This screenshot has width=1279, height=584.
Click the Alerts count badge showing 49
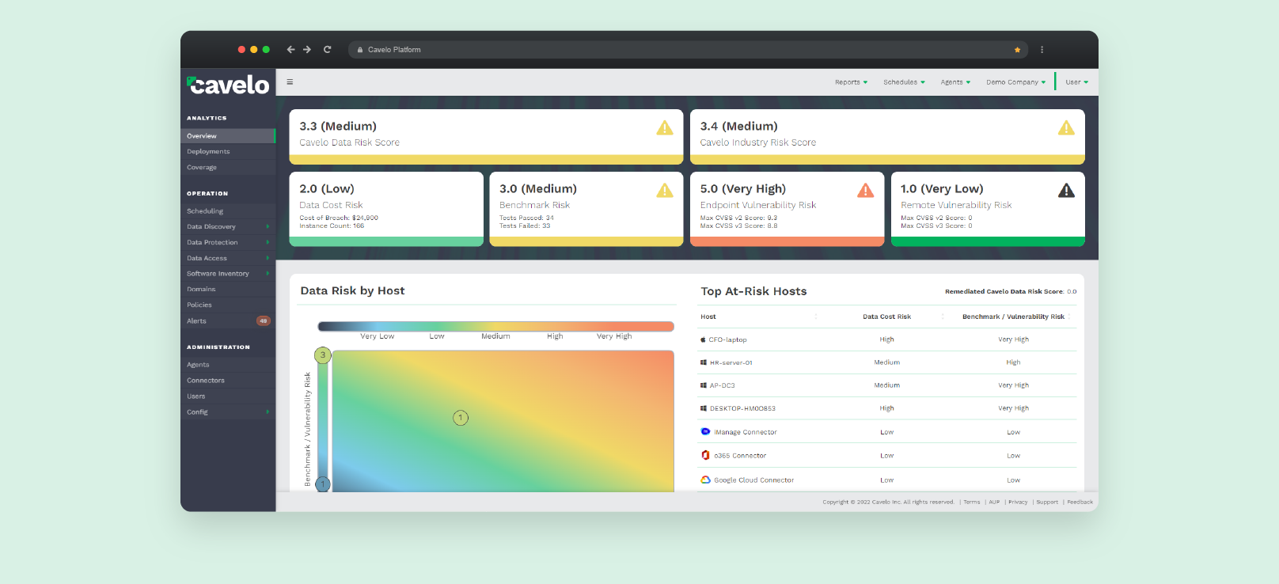264,320
